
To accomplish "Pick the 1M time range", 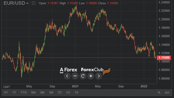I will (x=51, y=93).
